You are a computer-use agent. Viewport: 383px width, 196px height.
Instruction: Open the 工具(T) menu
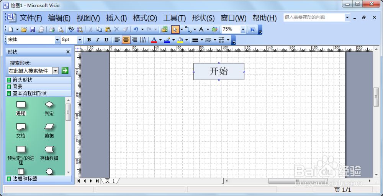pos(174,18)
